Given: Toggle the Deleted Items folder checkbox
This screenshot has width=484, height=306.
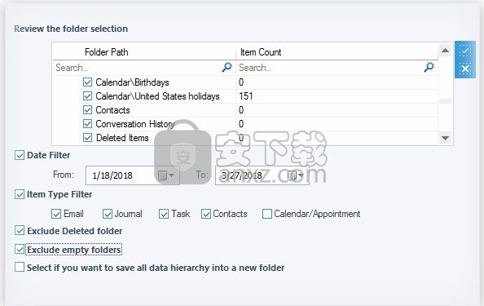Looking at the screenshot, I should (x=88, y=138).
